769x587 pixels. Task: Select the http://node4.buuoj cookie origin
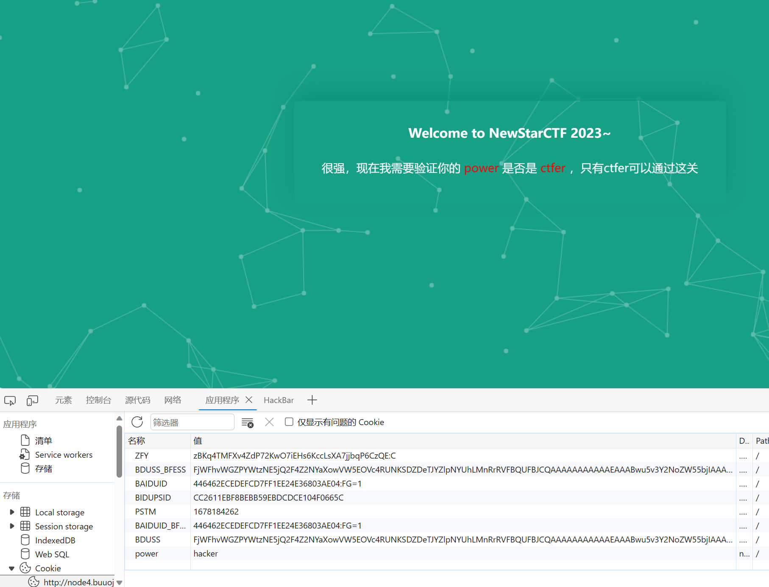tap(79, 582)
